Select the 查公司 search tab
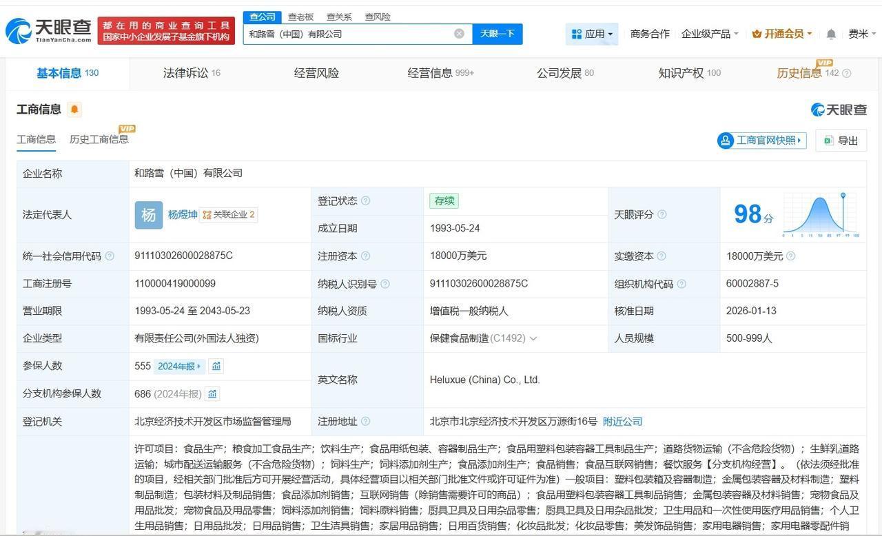 tap(263, 17)
